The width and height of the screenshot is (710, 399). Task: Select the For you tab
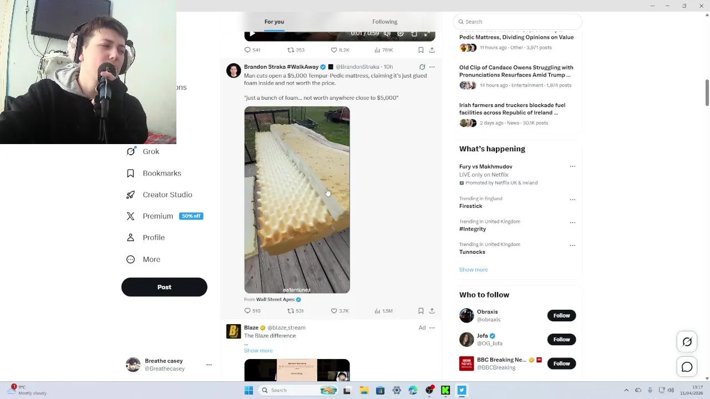coord(274,22)
